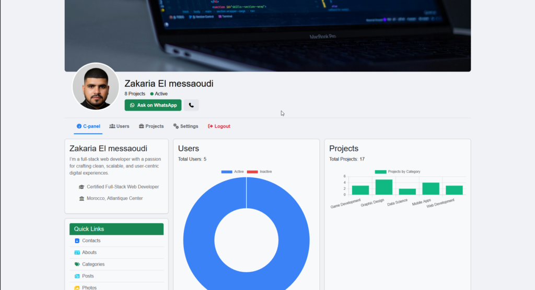Click the Categories tags icon
Image resolution: width=535 pixels, height=290 pixels.
[x=77, y=264]
